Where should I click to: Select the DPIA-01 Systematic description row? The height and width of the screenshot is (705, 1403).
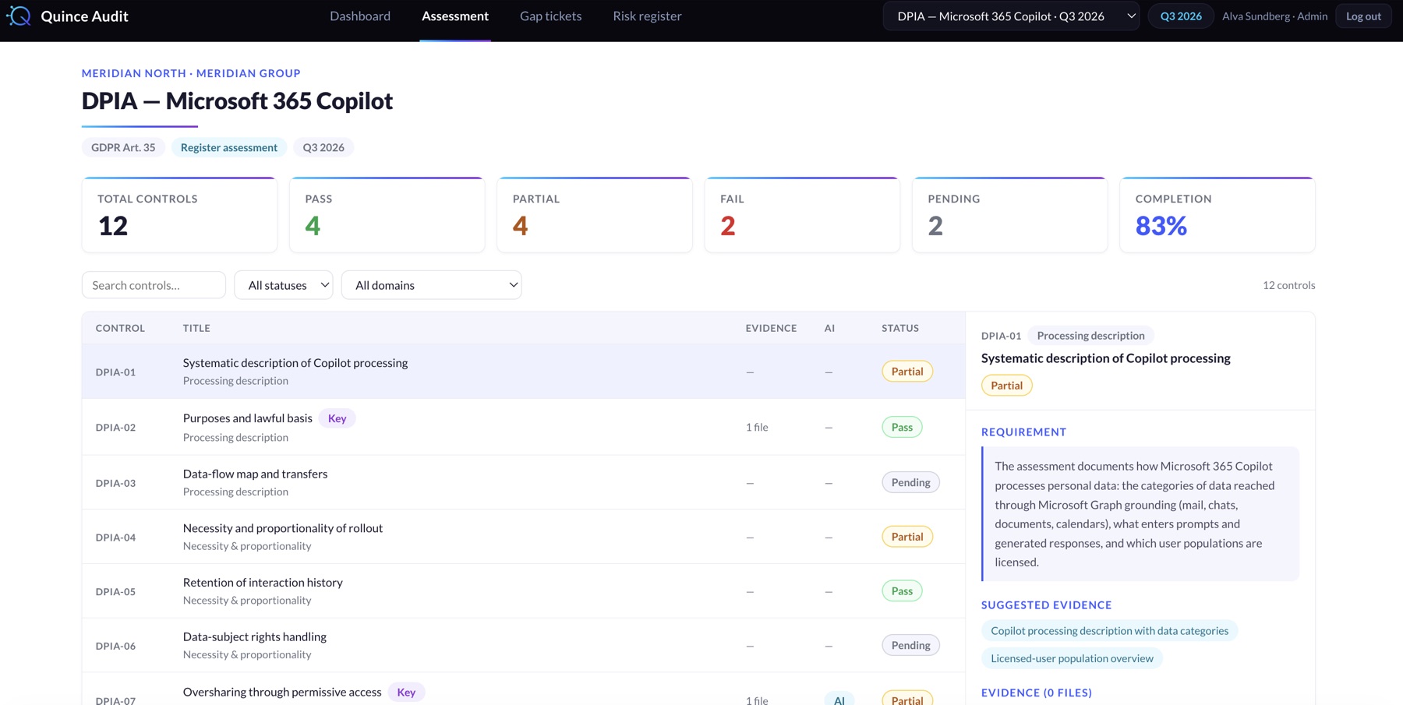[524, 372]
